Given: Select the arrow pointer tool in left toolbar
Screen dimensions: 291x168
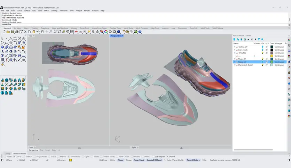Looking at the screenshot, I should pyautogui.click(x=2, y=39).
